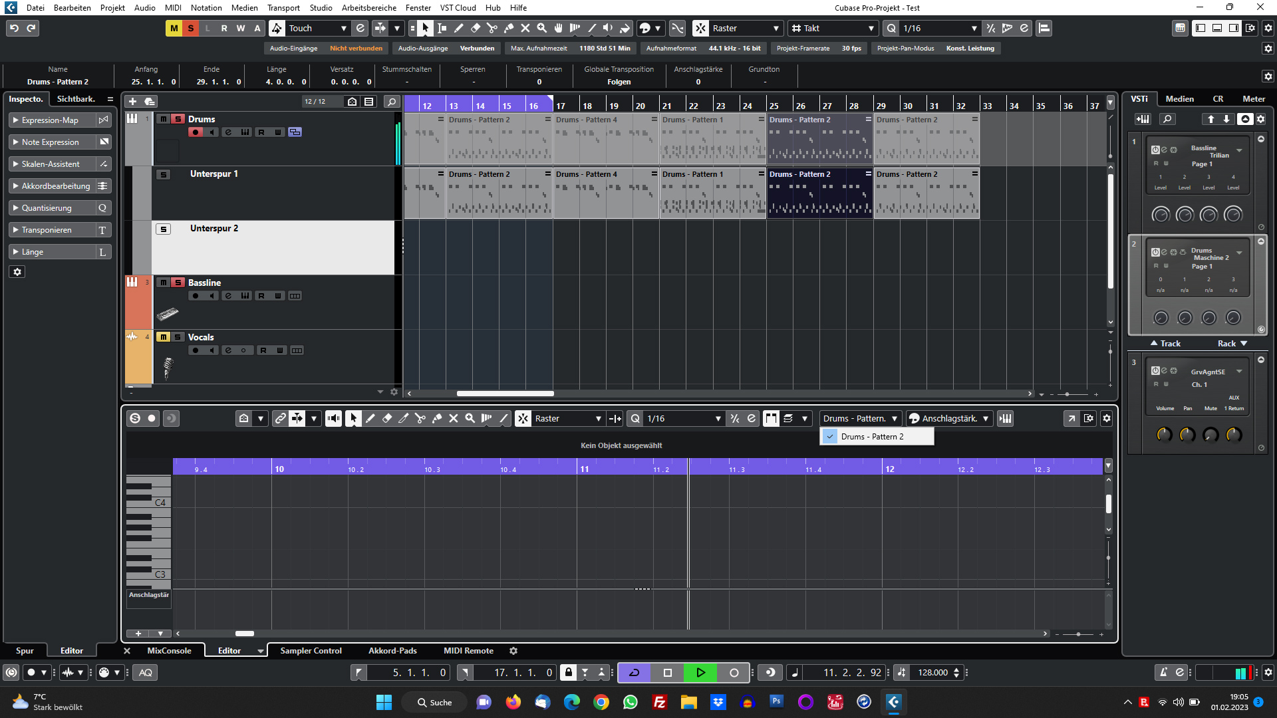Image resolution: width=1277 pixels, height=718 pixels.
Task: Select the Play speaker tool in top toolbar
Action: [608, 28]
